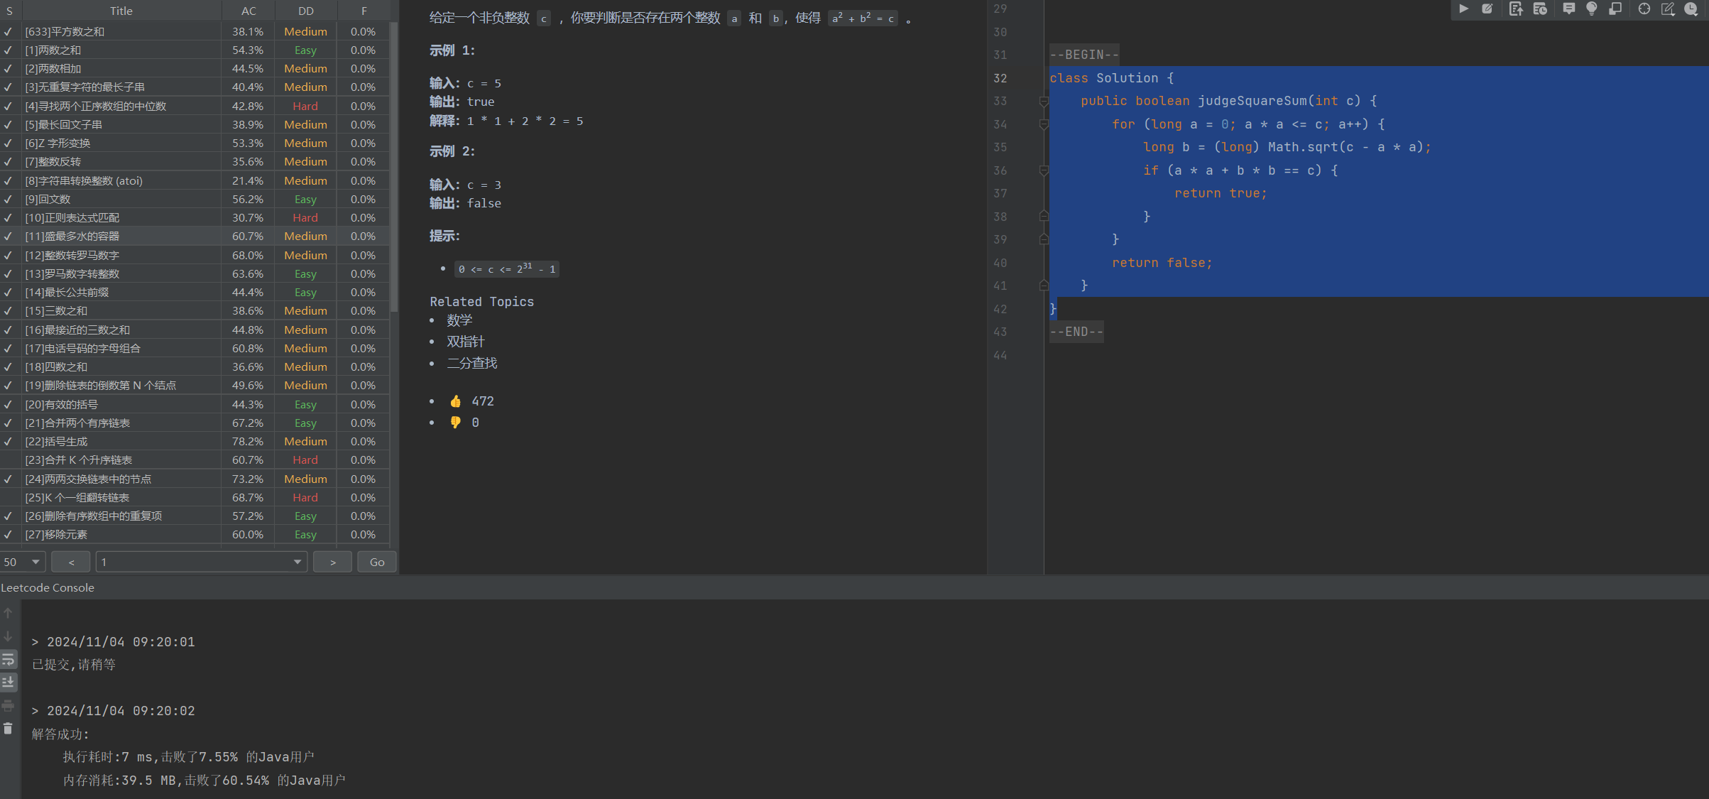This screenshot has height=799, width=1709.
Task: Open the timer clock icon with dropdown
Action: (x=1691, y=9)
